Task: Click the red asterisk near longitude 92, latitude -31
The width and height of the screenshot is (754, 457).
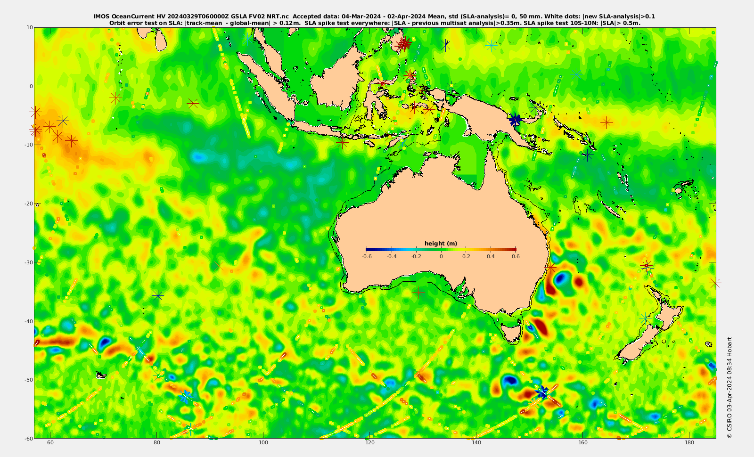Action: point(218,266)
